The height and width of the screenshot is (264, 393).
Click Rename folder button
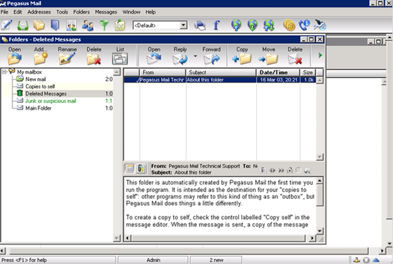coord(67,56)
